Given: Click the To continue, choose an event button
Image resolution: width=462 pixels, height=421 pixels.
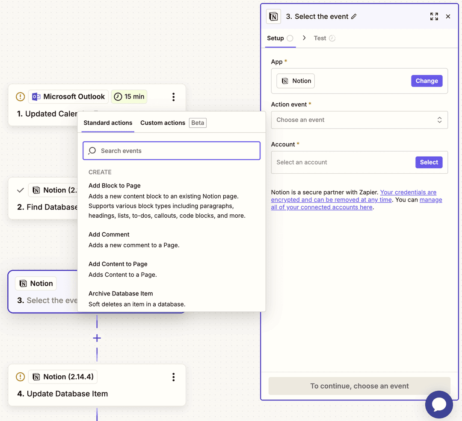Looking at the screenshot, I should (359, 386).
